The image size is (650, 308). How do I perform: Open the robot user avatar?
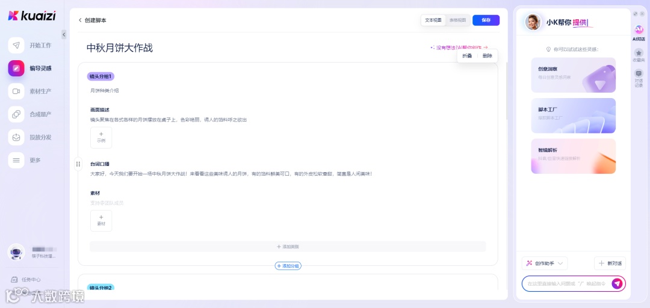(16, 252)
